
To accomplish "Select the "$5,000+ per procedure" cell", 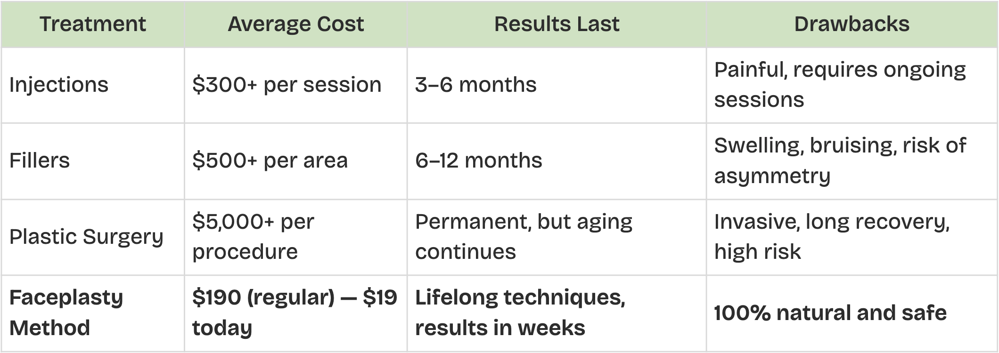I will tap(253, 237).
